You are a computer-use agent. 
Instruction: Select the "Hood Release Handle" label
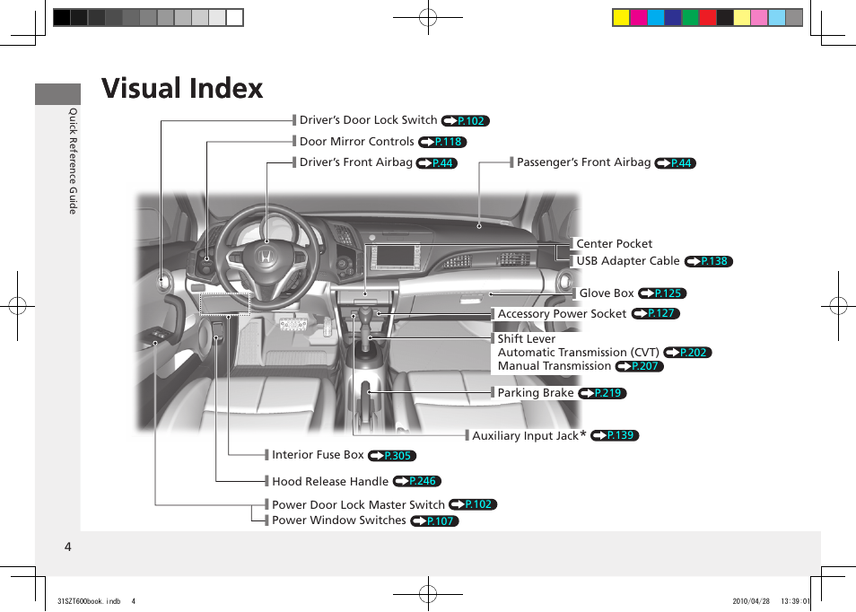330,482
